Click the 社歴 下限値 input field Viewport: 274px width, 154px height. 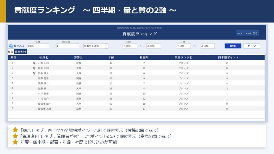(x=184, y=46)
